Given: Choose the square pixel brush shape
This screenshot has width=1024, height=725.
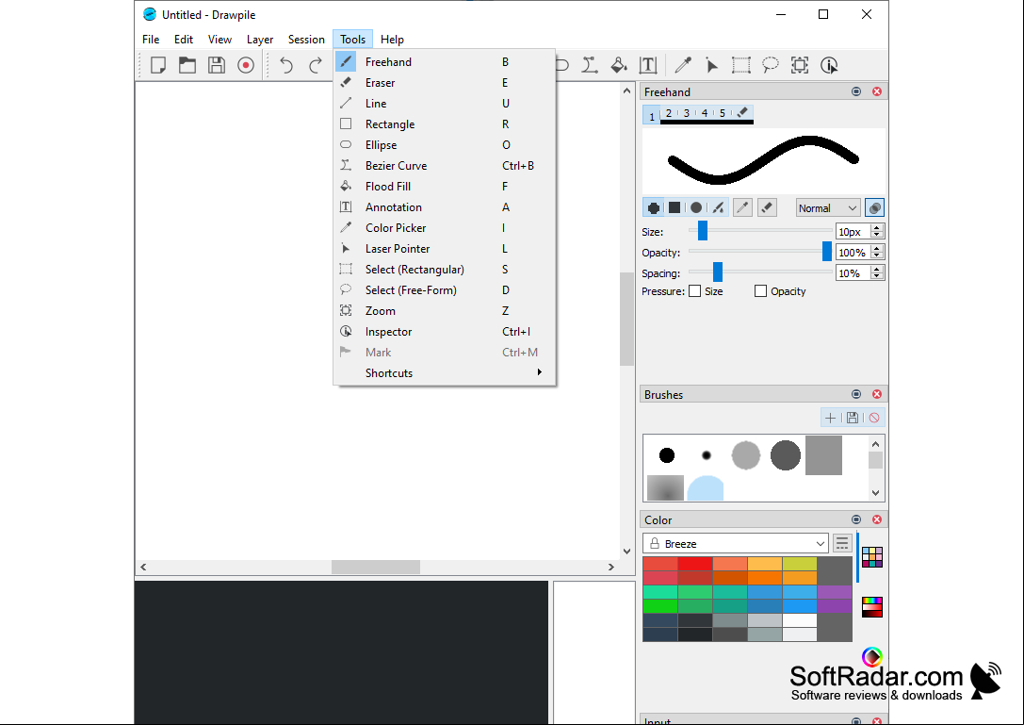Looking at the screenshot, I should click(x=675, y=208).
